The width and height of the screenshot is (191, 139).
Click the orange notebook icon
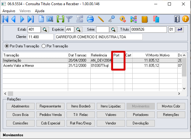click(x=145, y=19)
